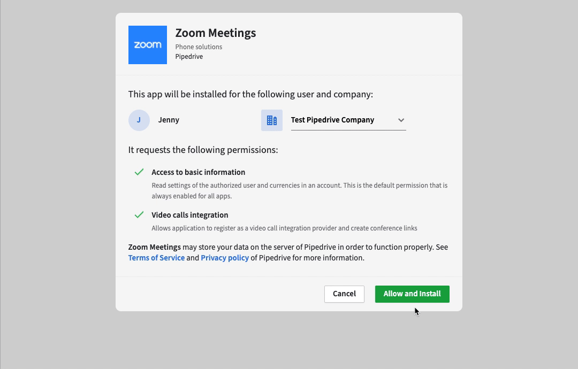Click green checkmark beside Access to basic information
Viewport: 578px width, 369px height.
pos(139,172)
